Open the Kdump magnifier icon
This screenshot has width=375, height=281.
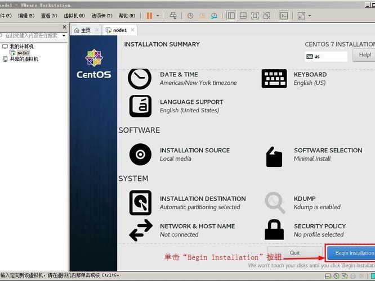275,203
